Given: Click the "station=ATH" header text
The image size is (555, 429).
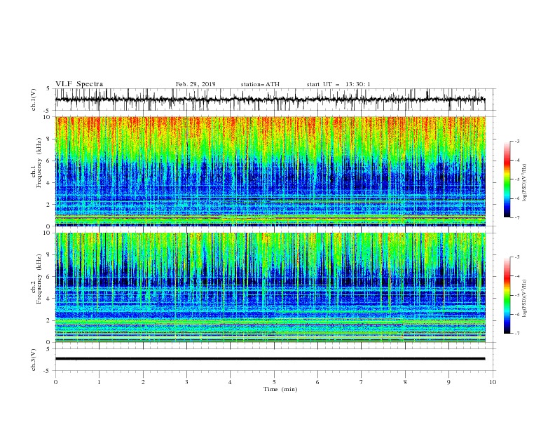Looking at the screenshot, I should pos(260,84).
